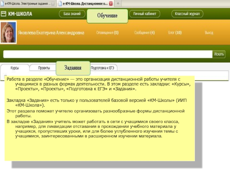This screenshot has width=230, height=173.
Task: Click the name Яковлева Екатерина Александровна
Action: pyautogui.click(x=51, y=33)
